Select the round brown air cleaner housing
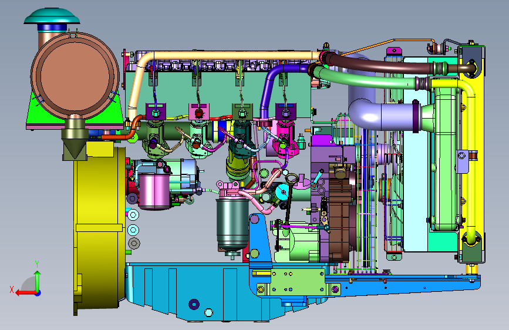Viewport: 509px width, 330px height. 75,75
